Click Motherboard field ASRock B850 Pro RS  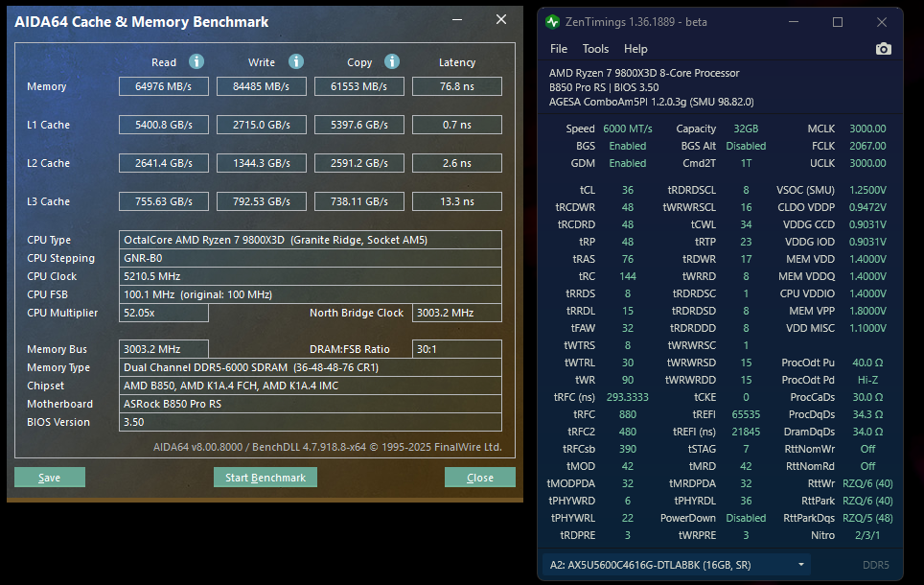[x=311, y=404]
